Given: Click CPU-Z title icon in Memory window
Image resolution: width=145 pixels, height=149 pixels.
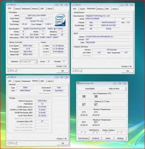Looking at the screenshot, I should pos(8,77).
